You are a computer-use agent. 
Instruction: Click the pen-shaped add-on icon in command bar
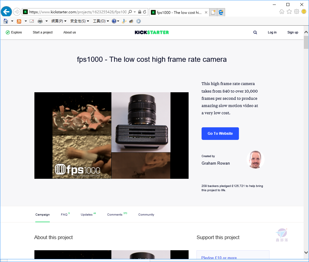click(124, 21)
